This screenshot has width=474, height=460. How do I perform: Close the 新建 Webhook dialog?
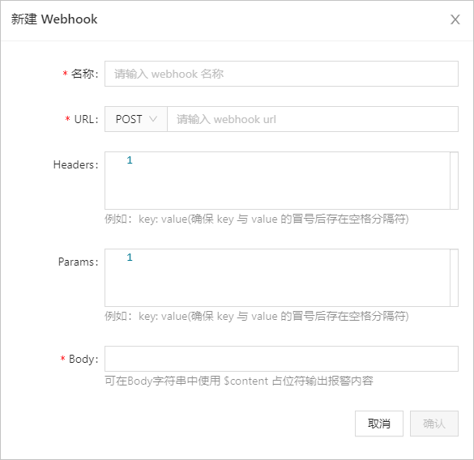point(455,19)
